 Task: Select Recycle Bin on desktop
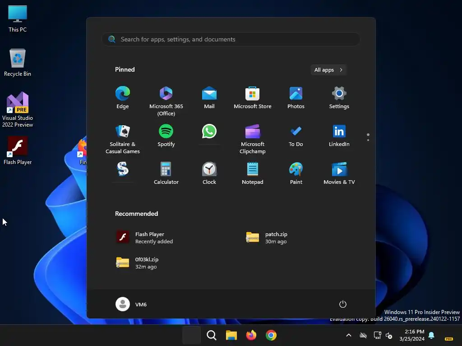18,63
